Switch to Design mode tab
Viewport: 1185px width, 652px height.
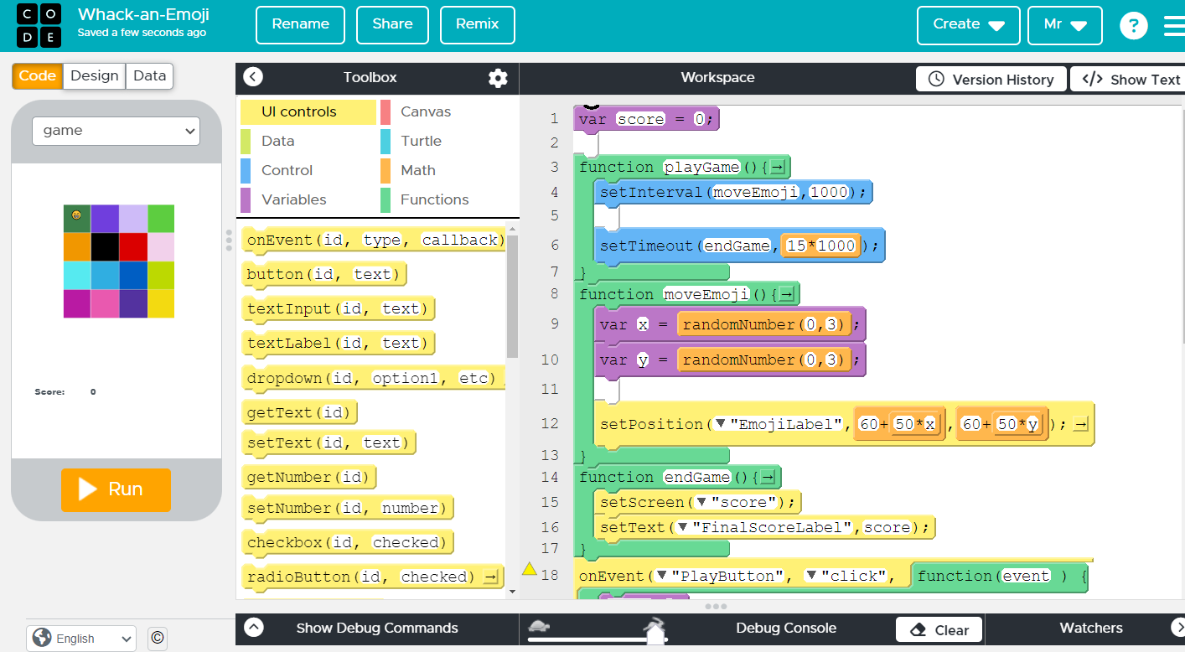95,75
